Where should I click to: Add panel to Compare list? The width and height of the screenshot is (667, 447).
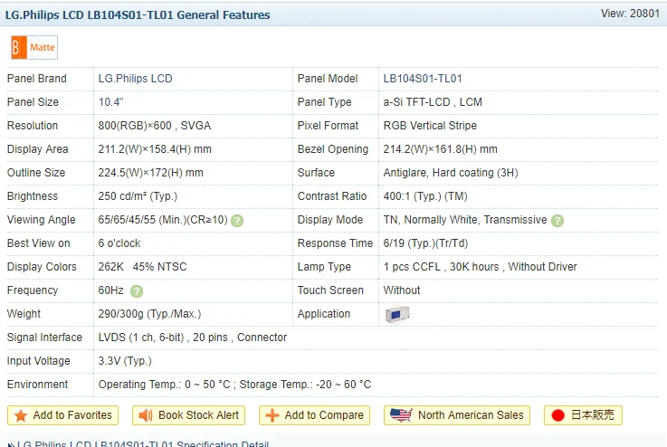pyautogui.click(x=314, y=415)
